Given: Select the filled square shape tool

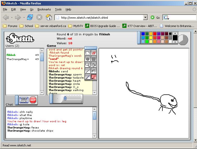Looking at the screenshot, I should pyautogui.click(x=94, y=59).
